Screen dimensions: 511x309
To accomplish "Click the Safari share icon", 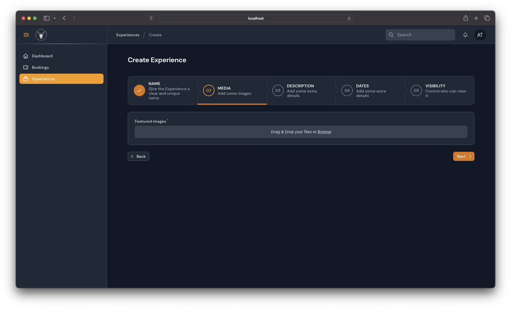I will (x=466, y=18).
